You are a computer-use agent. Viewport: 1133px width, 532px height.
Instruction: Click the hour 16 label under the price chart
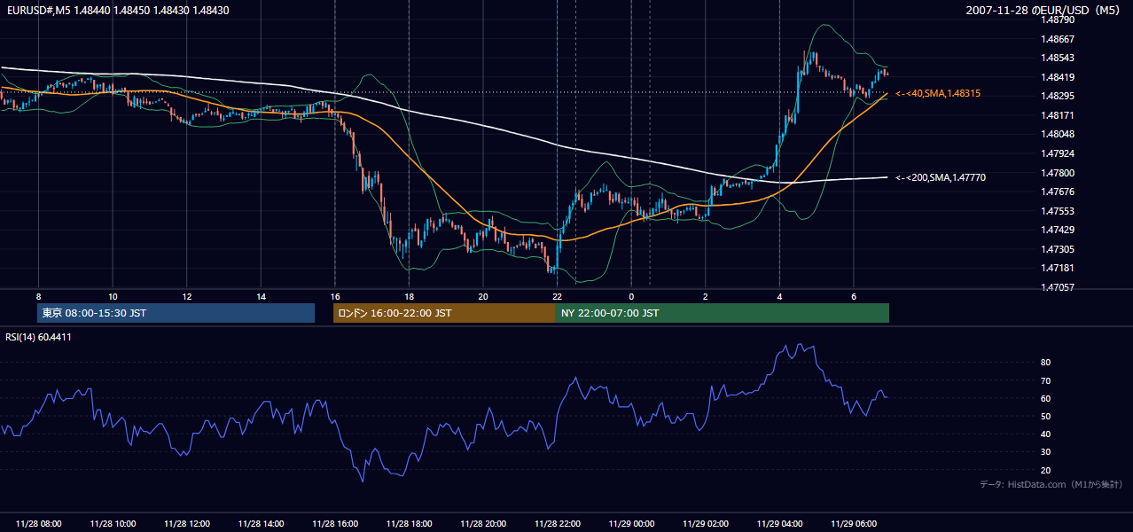point(335,296)
